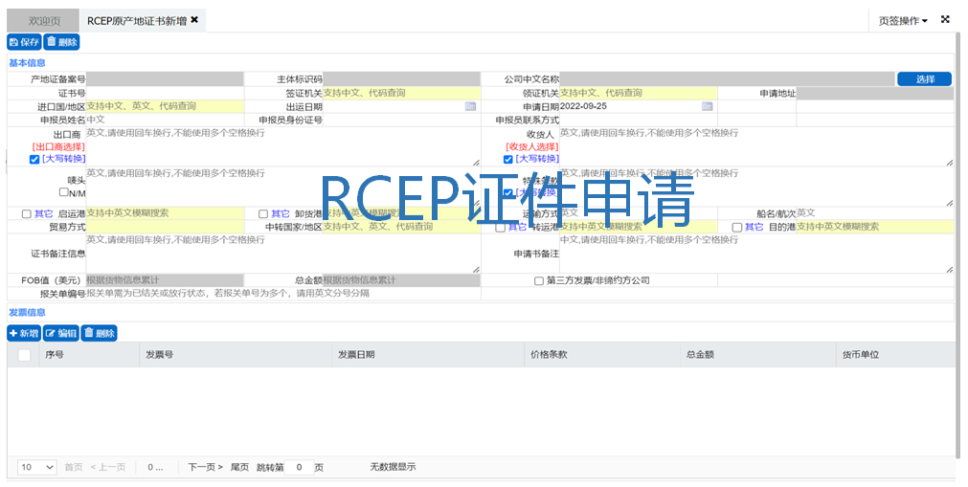Click the 选择 button for company name
This screenshot has height=487, width=968.
click(924, 79)
